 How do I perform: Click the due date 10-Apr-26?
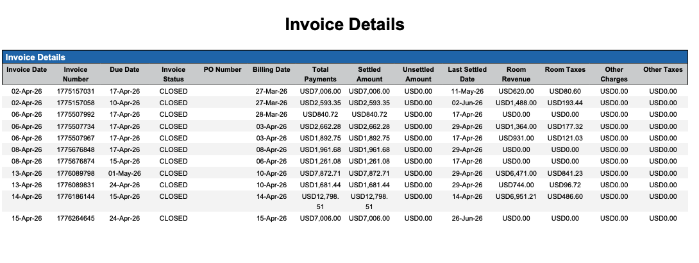[x=125, y=103]
